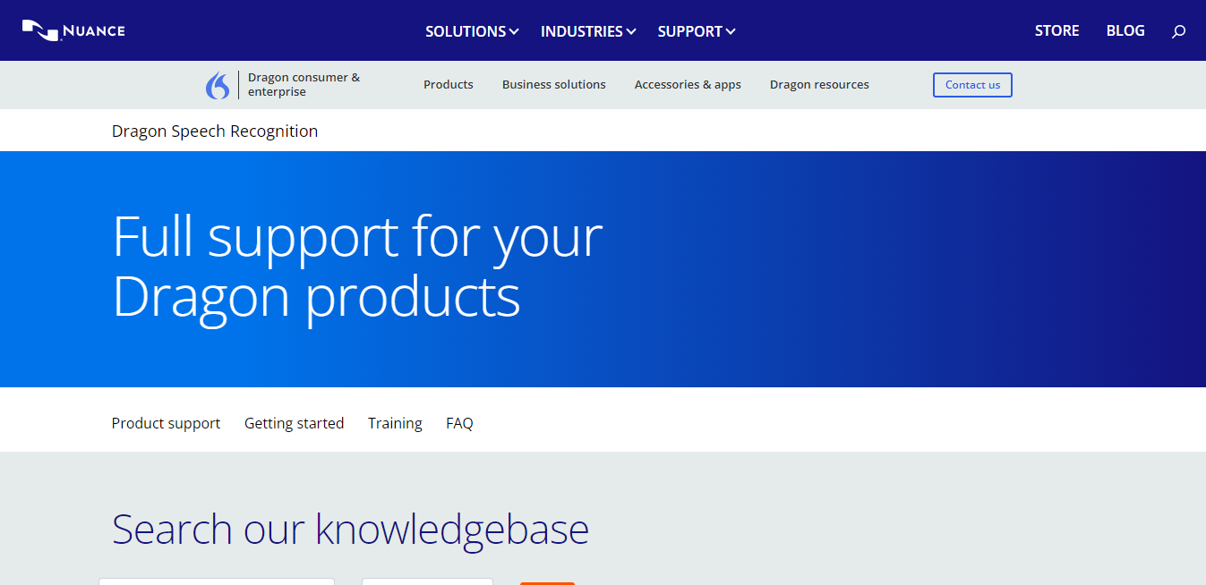Click the Contact us button

pos(972,85)
